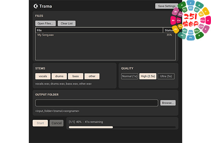Image resolution: width=211 pixels, height=143 pixels.
Task: Save the current settings
Action: (x=166, y=6)
